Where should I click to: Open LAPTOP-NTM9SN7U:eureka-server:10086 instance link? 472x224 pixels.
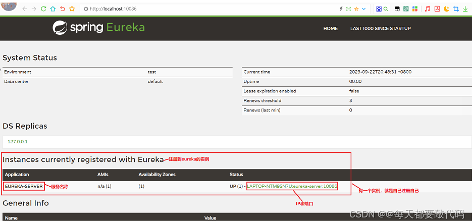click(x=292, y=187)
